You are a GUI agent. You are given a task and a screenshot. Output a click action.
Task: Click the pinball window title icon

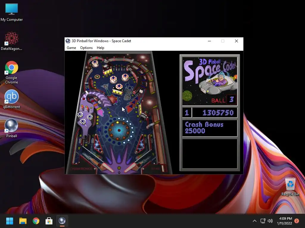pyautogui.click(x=68, y=41)
